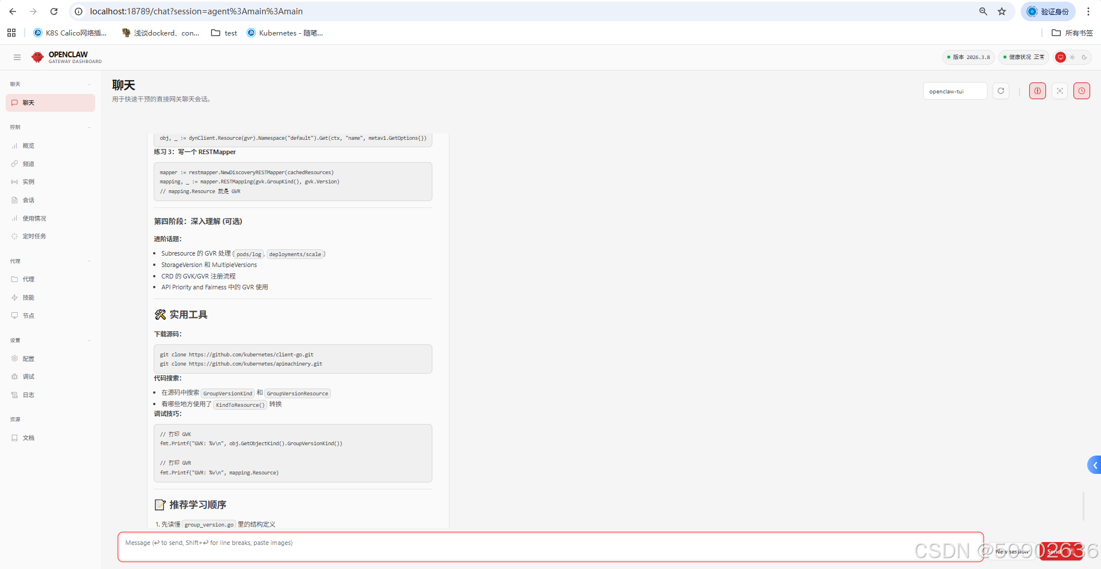This screenshot has height=569, width=1101.
Task: Select system theme monitor icon
Action: tap(1060, 57)
